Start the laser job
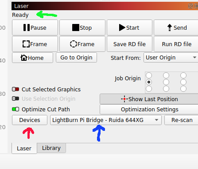Screen dimensions: 198x169 point(129,28)
